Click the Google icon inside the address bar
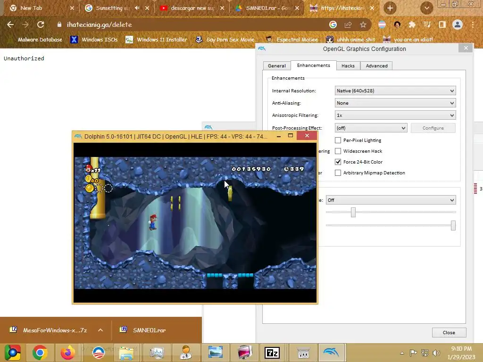Image resolution: width=483 pixels, height=362 pixels. 333,25
